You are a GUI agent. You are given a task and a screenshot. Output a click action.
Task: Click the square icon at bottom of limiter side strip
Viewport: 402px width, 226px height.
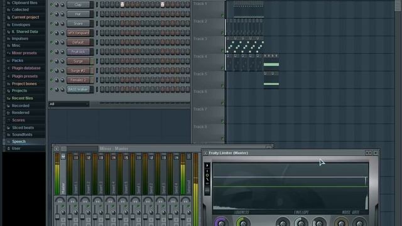tap(207, 190)
